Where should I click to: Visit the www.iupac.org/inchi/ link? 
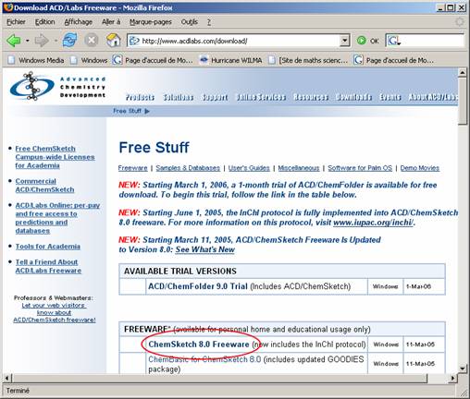(x=373, y=223)
